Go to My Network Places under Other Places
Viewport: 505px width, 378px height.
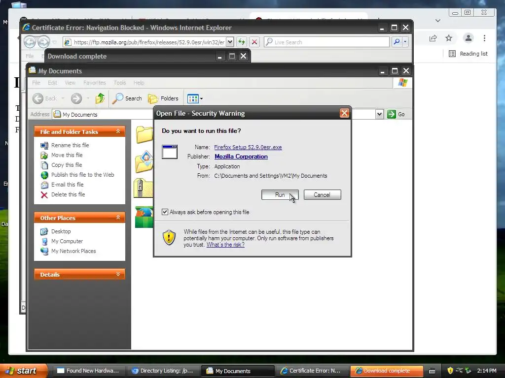tap(73, 251)
